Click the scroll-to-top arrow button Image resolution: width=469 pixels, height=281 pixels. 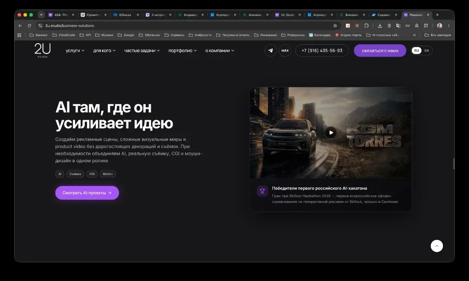[436, 246]
